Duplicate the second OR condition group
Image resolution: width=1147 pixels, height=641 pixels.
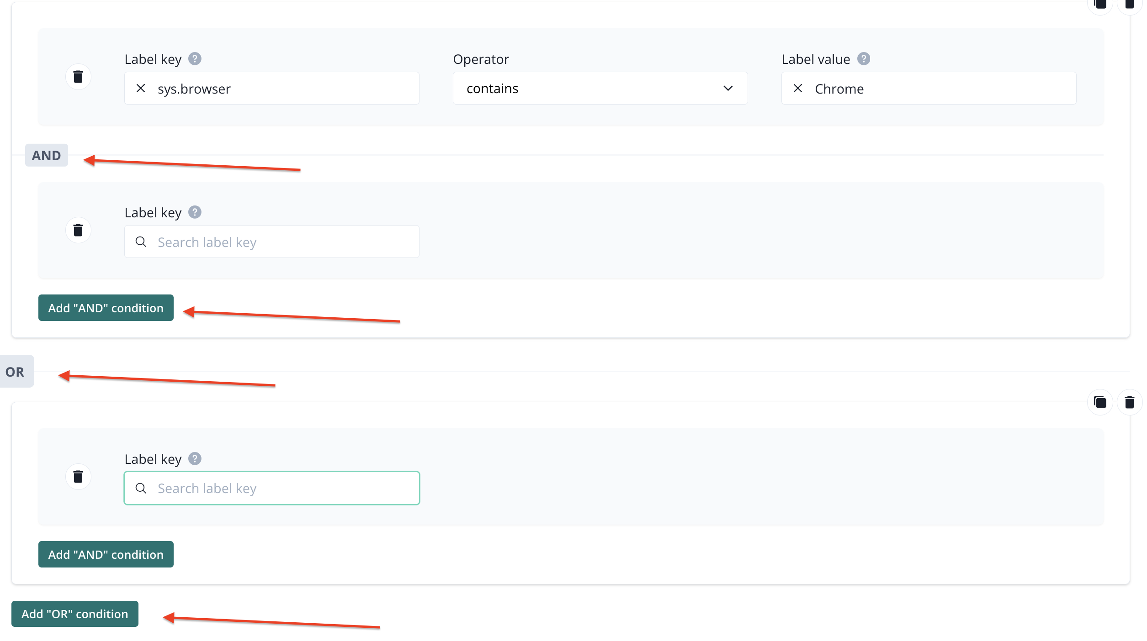[x=1100, y=402]
